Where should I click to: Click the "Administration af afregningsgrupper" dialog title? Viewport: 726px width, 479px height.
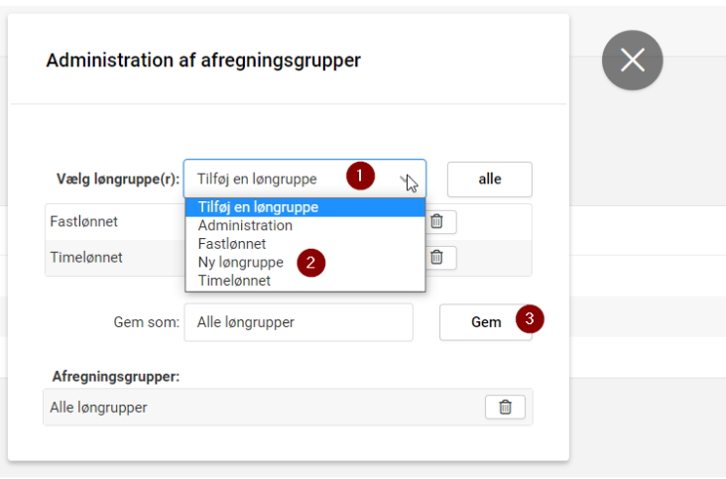(x=203, y=60)
